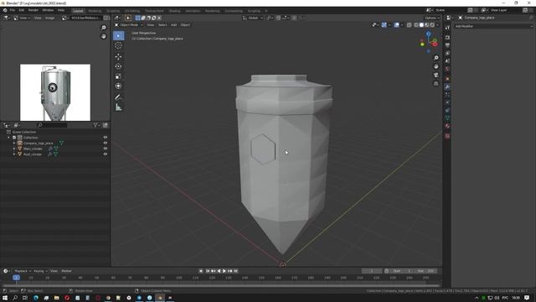Viewport: 536px width, 302px height.
Task: Open the viewport Object menu
Action: click(x=185, y=25)
